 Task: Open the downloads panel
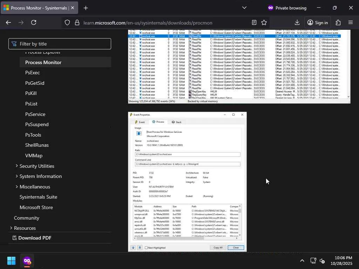click(297, 22)
